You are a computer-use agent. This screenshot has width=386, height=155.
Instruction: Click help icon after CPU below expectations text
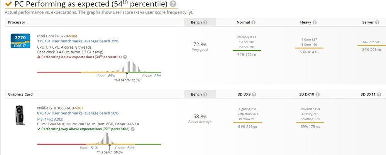124,57
